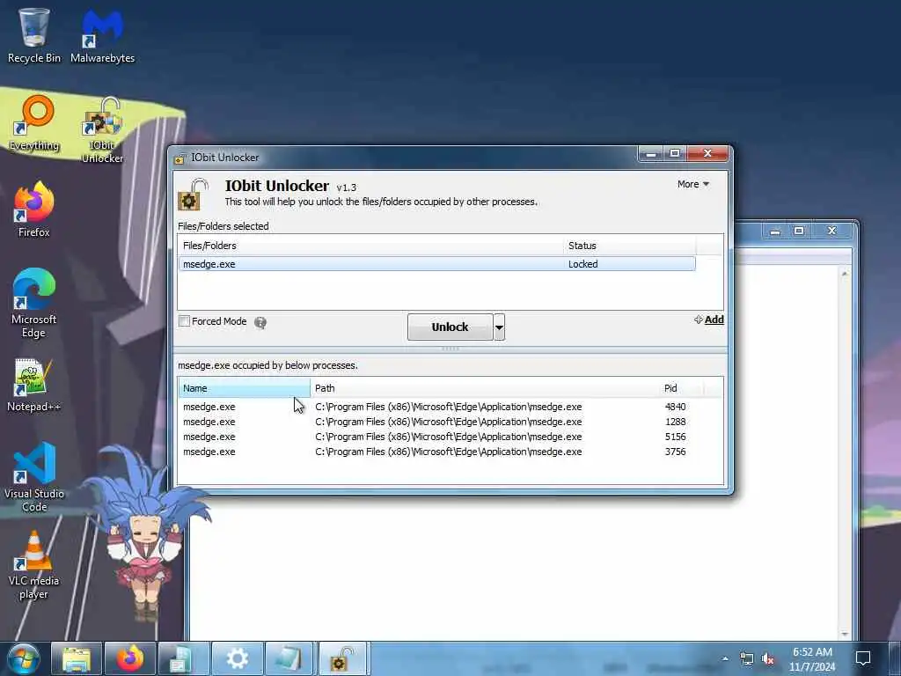Open the Notepad++ desktop shortcut
This screenshot has width=901, height=676.
point(34,386)
